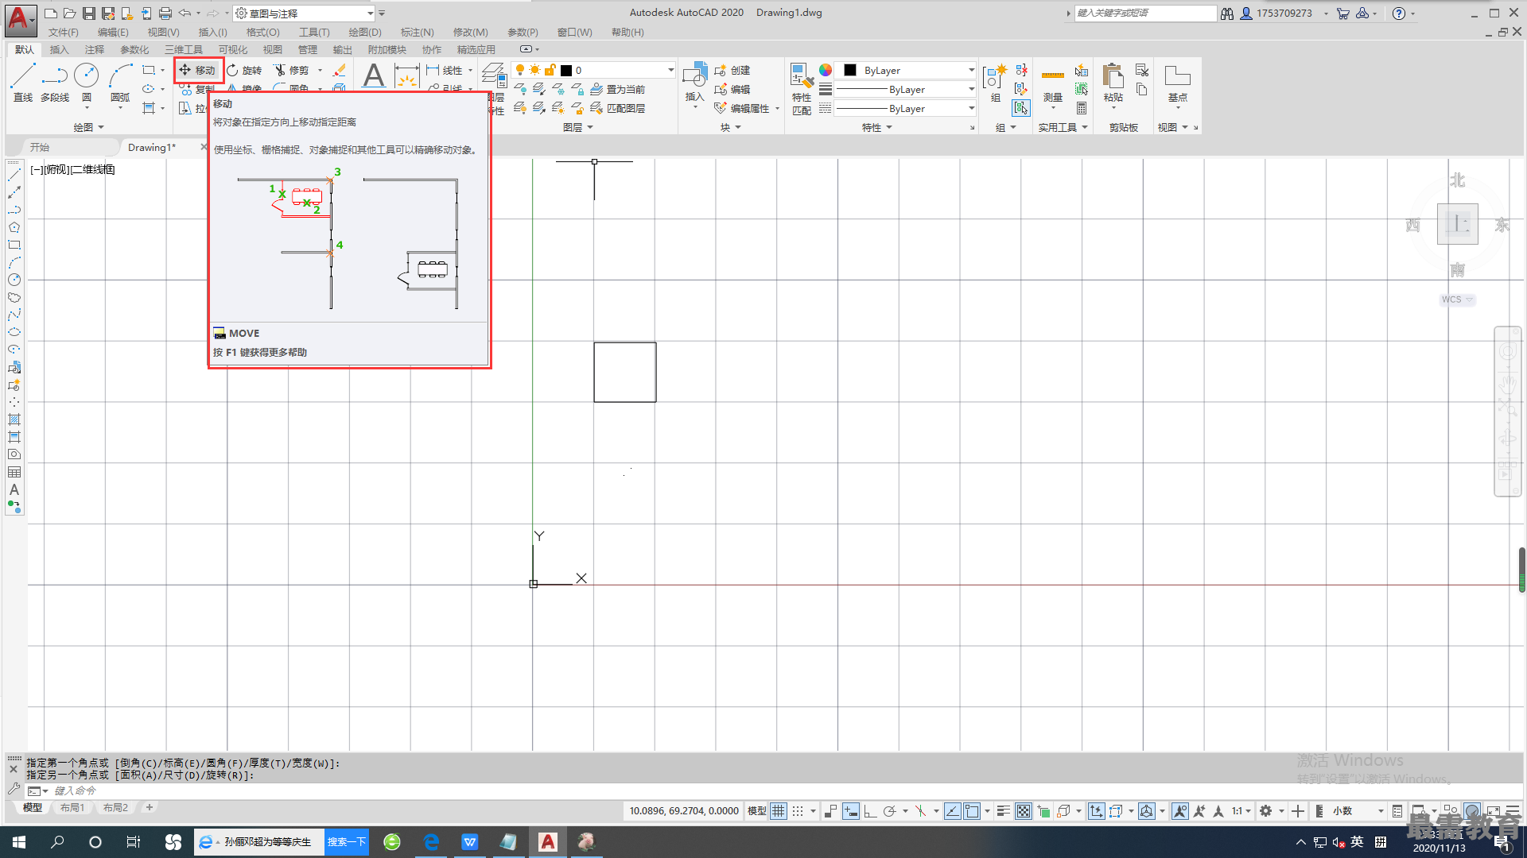
Task: Expand the Layers (图层) panel
Action: [578, 127]
